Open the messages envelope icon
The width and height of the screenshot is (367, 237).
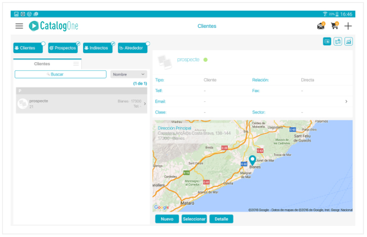[x=321, y=26]
